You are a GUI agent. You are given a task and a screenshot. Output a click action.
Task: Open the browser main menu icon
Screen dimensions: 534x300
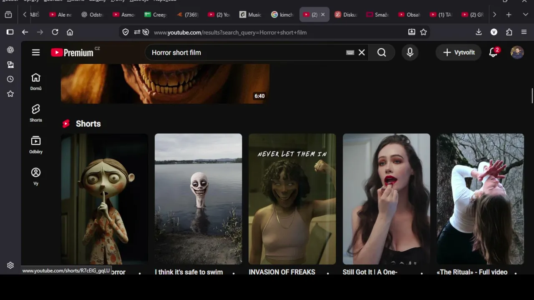click(524, 32)
